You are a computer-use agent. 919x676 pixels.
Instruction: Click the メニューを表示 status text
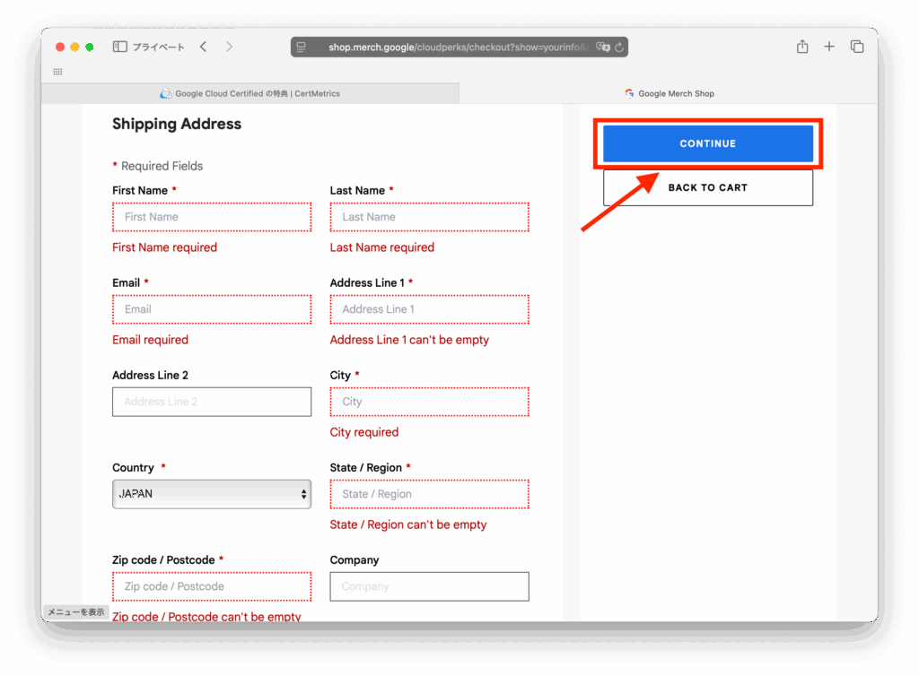point(75,612)
